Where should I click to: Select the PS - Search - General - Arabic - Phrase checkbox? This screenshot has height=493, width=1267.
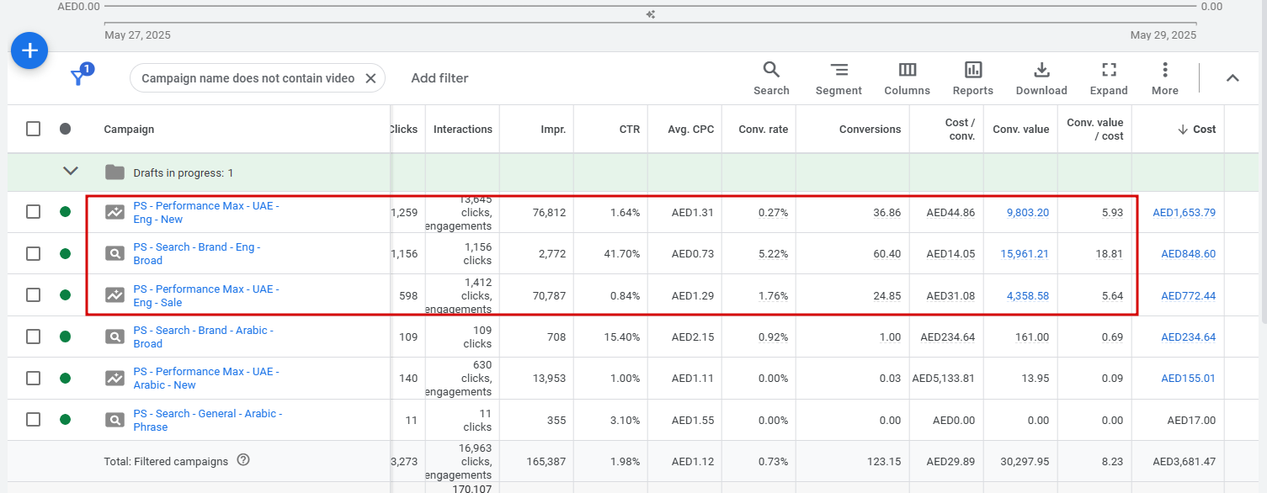pyautogui.click(x=33, y=419)
